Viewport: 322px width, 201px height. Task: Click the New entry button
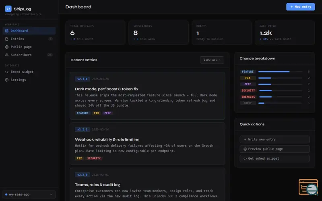click(300, 7)
